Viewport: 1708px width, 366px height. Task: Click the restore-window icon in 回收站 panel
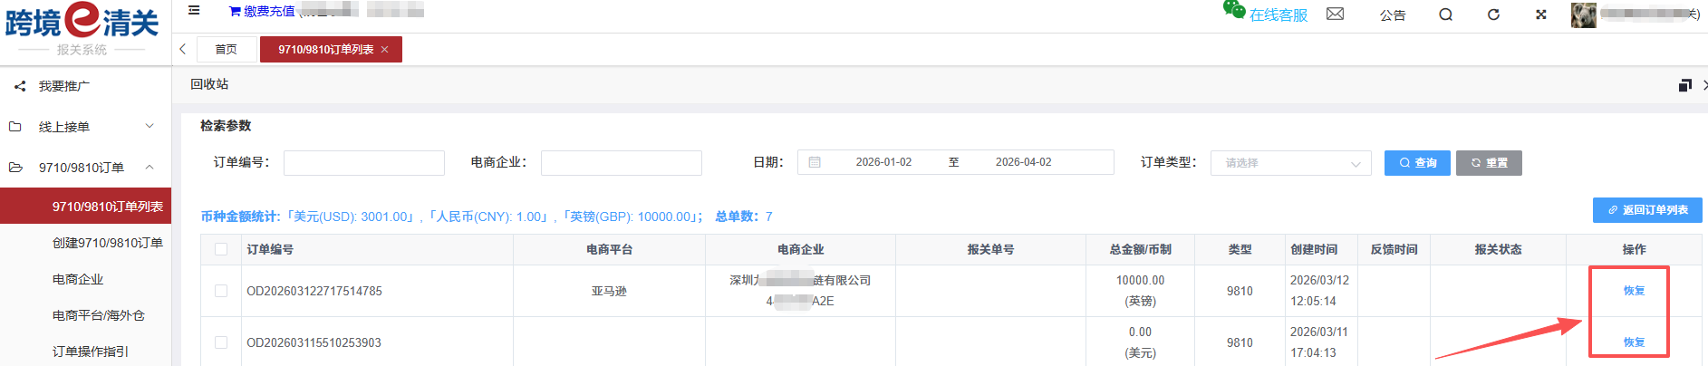pos(1684,85)
